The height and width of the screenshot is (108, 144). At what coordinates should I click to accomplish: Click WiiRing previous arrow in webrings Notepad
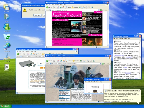89,92
